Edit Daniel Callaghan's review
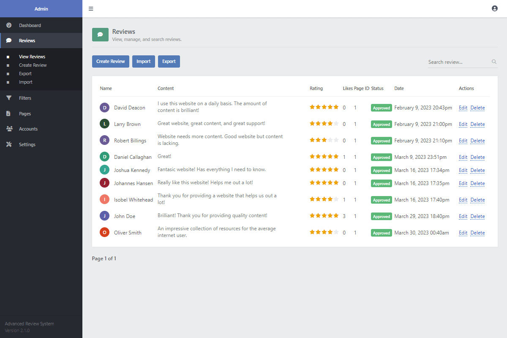 pos(463,157)
